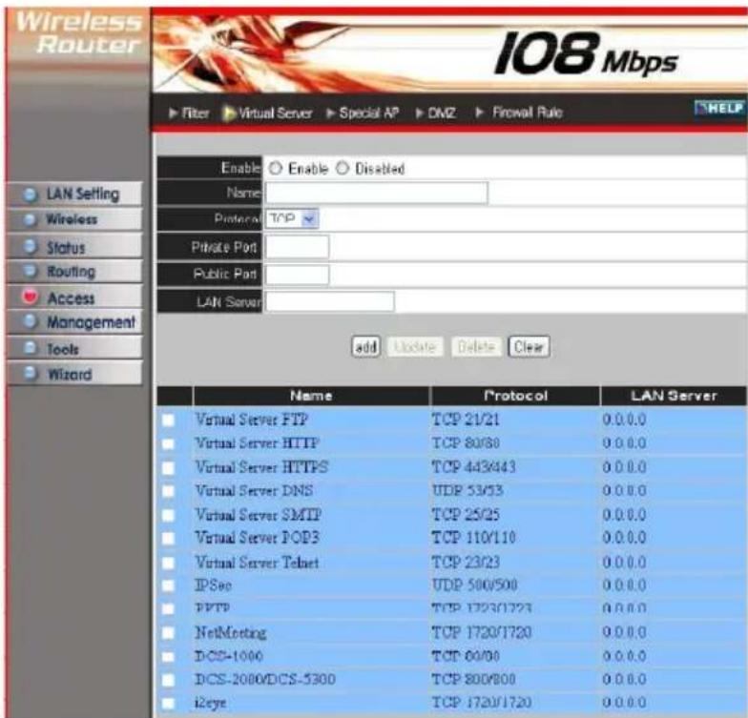Click the LAN Server column header

[x=674, y=396]
